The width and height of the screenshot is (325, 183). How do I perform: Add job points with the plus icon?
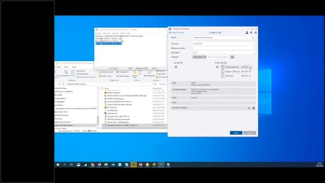pyautogui.click(x=249, y=108)
